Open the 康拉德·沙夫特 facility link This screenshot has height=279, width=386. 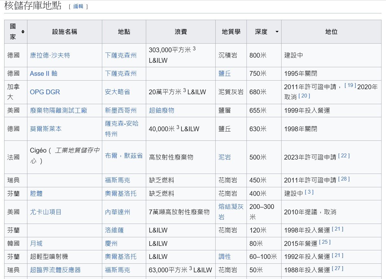click(50, 55)
